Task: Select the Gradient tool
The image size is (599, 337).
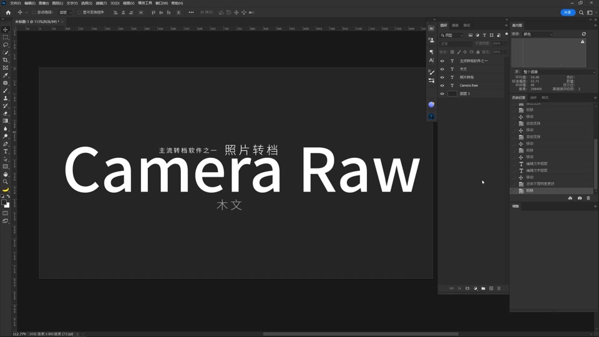Action: click(x=6, y=121)
